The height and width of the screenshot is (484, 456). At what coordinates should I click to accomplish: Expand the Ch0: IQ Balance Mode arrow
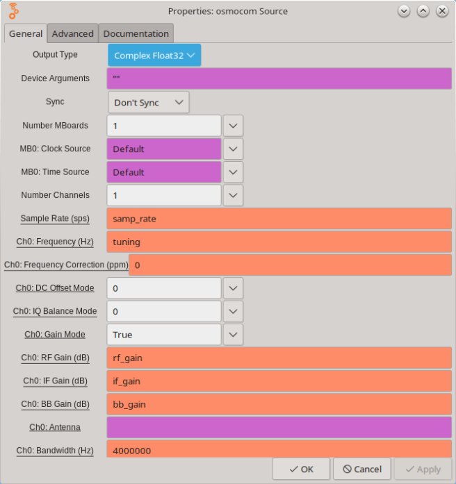click(234, 311)
